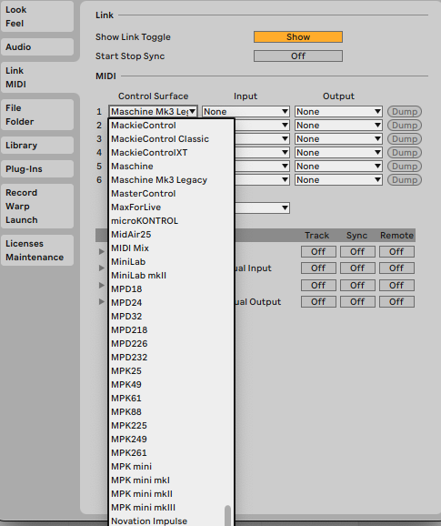Open the Audio preferences tab

(37, 47)
